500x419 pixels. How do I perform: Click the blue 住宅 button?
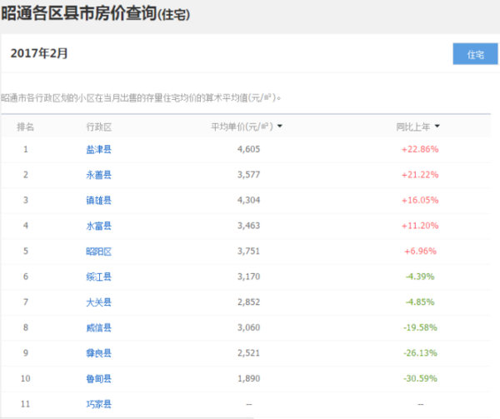click(x=475, y=54)
